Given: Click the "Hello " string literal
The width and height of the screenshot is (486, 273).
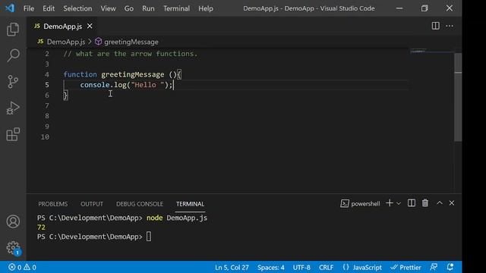Looking at the screenshot, I should pos(147,85).
